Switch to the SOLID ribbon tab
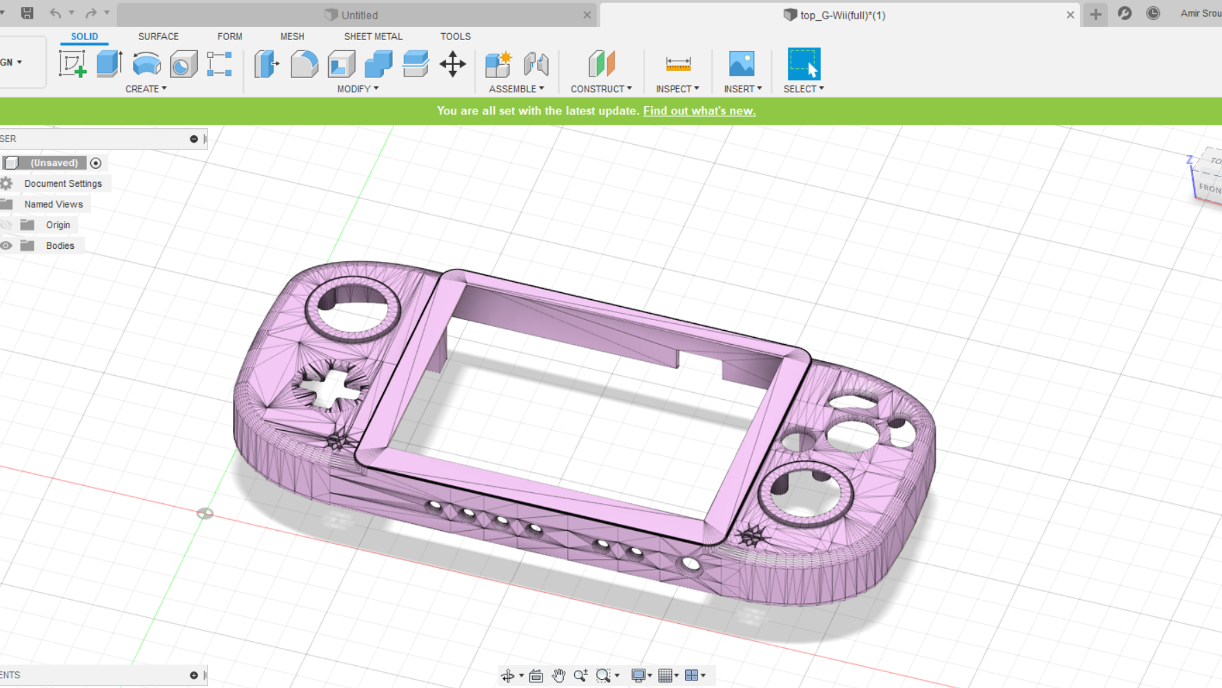This screenshot has height=688, width=1222. (84, 37)
